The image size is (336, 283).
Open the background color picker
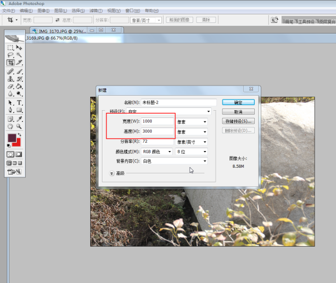tap(18, 144)
